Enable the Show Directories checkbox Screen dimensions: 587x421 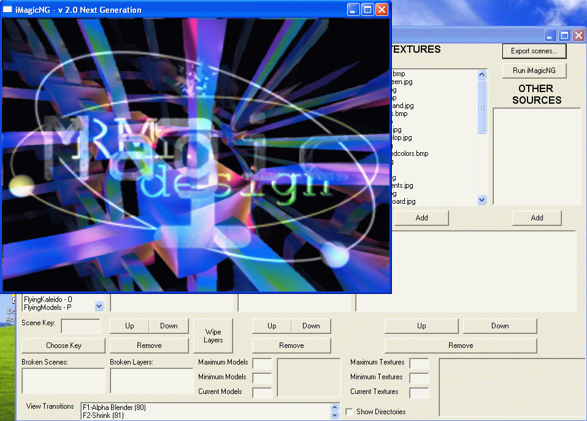(x=349, y=412)
